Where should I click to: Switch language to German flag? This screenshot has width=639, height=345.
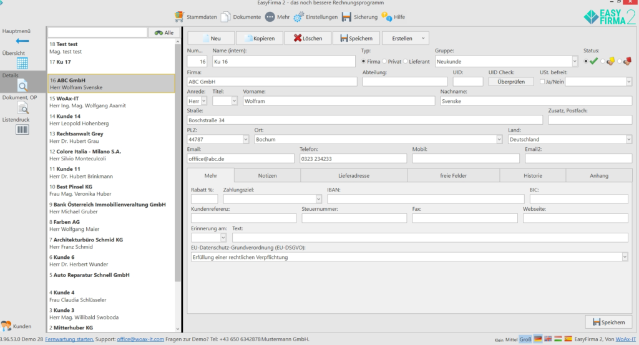[x=538, y=339]
